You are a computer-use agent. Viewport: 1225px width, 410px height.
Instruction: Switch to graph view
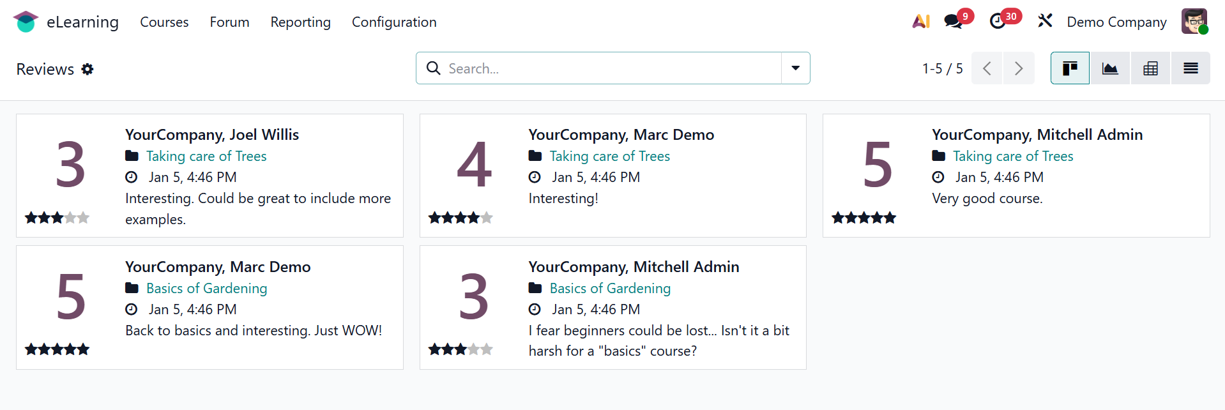1110,68
